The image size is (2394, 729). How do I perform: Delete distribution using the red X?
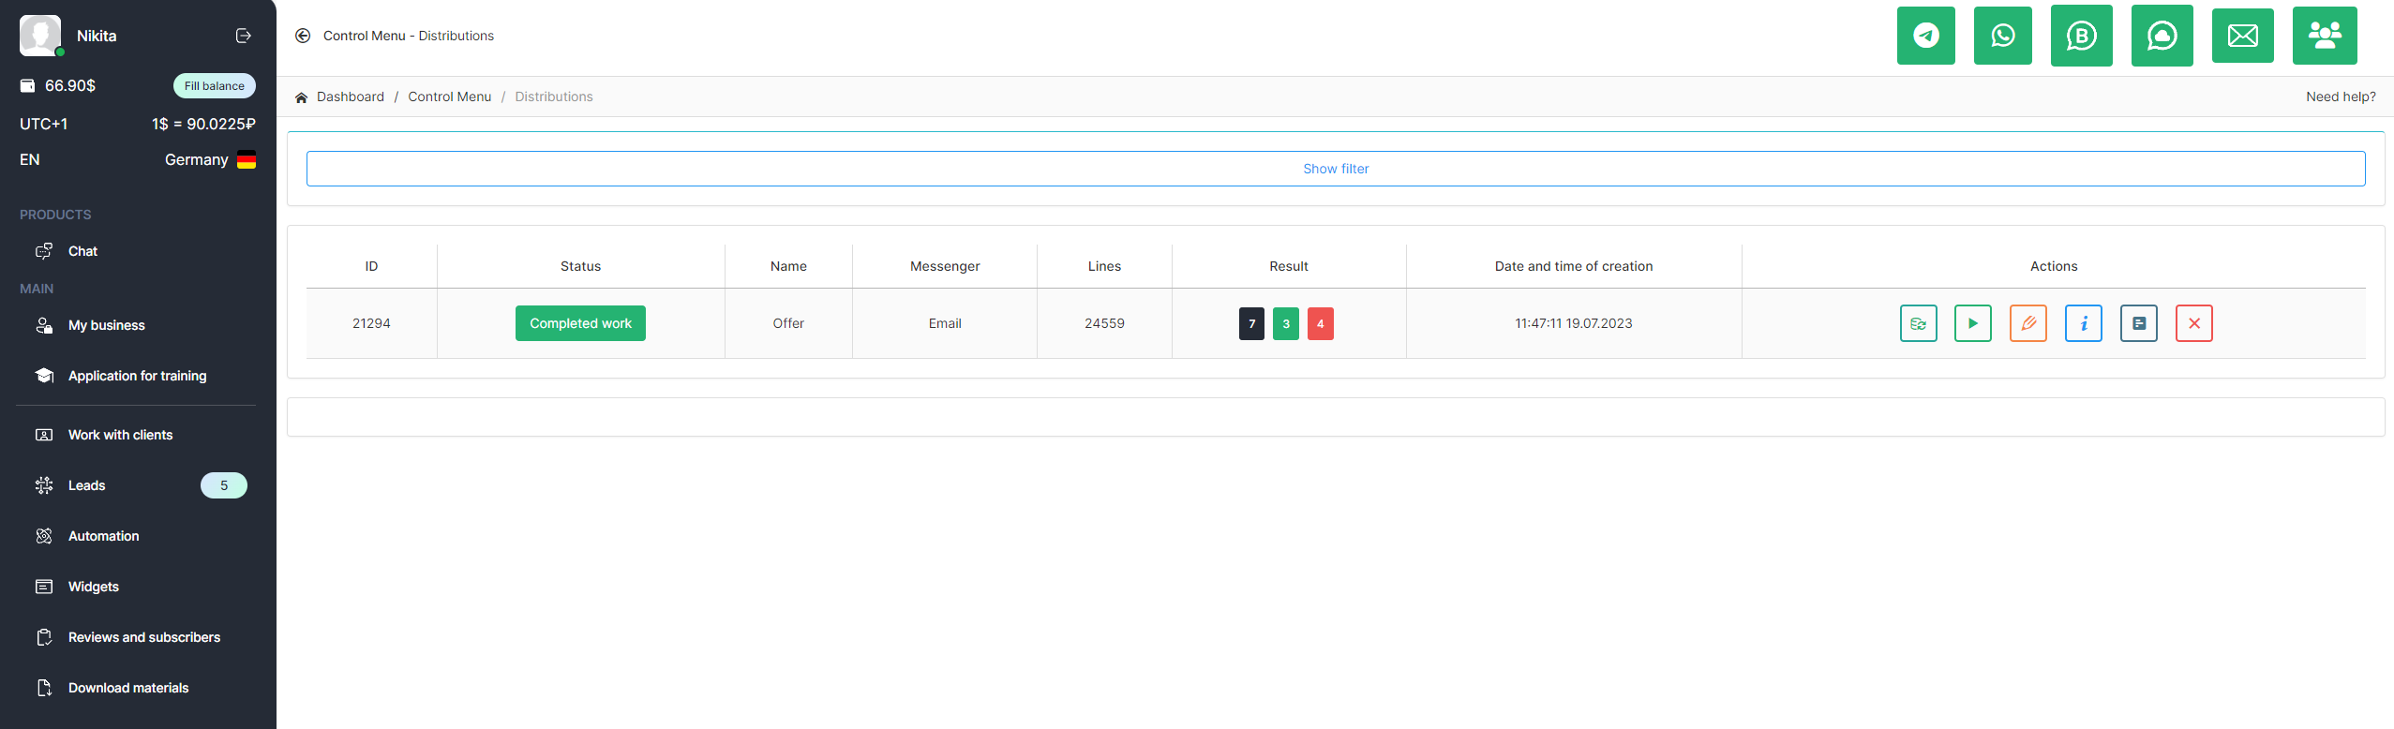click(x=2193, y=323)
